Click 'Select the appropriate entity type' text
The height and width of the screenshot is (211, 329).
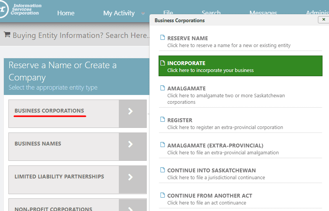[x=53, y=88]
